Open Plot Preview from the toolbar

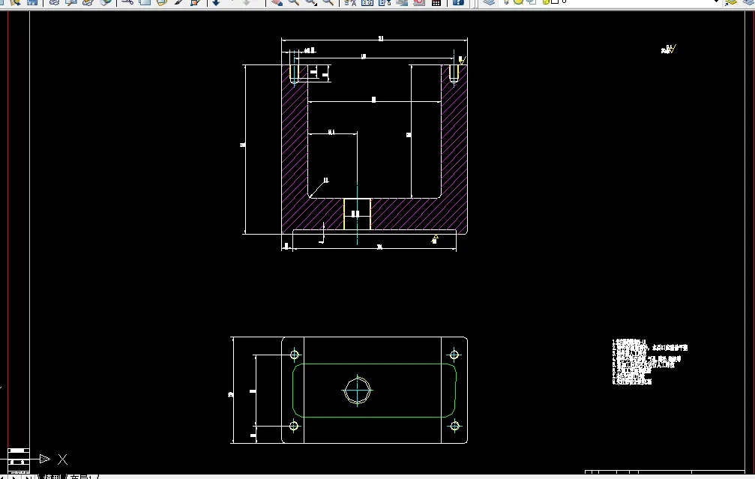pos(70,2)
